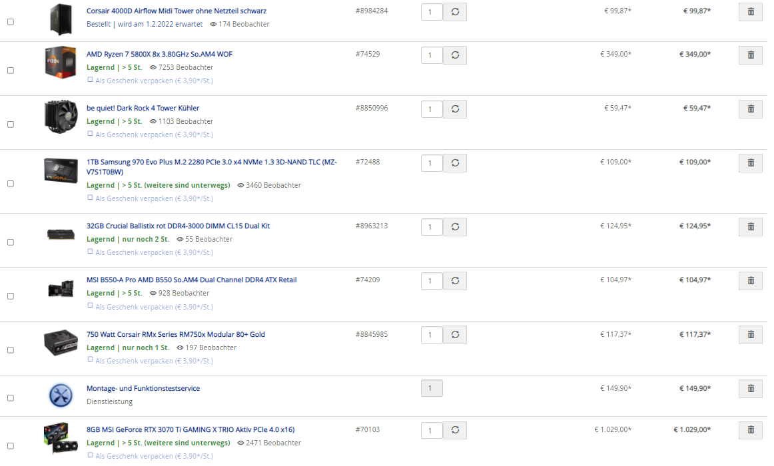The height and width of the screenshot is (466, 774).
Task: Toggle gift wrap for Corsair RM750x
Action: click(90, 360)
